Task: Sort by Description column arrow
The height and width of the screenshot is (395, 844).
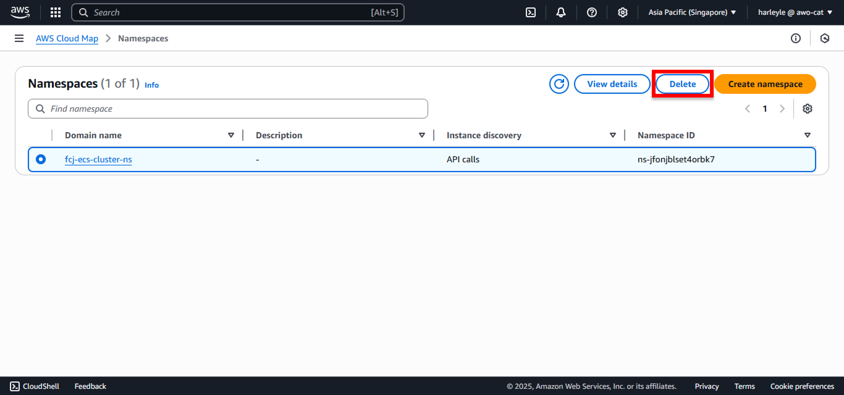Action: coord(422,135)
